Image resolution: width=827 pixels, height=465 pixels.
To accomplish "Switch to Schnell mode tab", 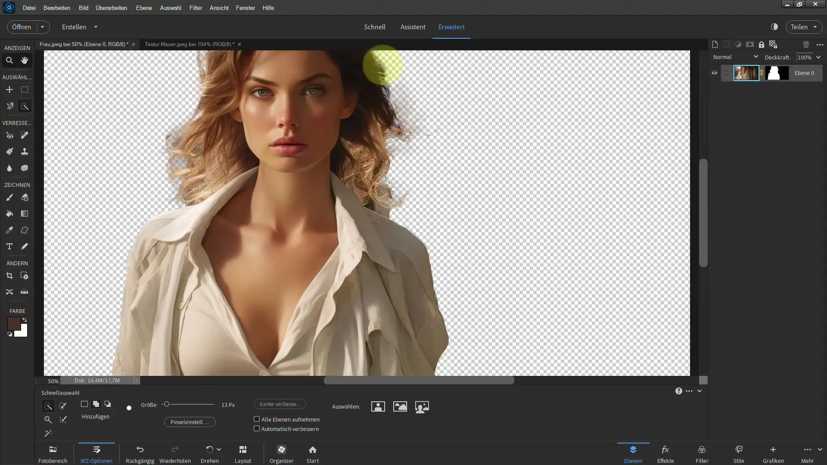I will [x=375, y=27].
